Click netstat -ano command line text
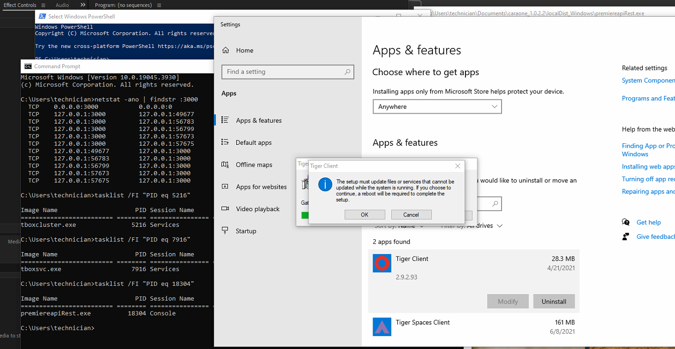The width and height of the screenshot is (675, 349). (x=146, y=99)
